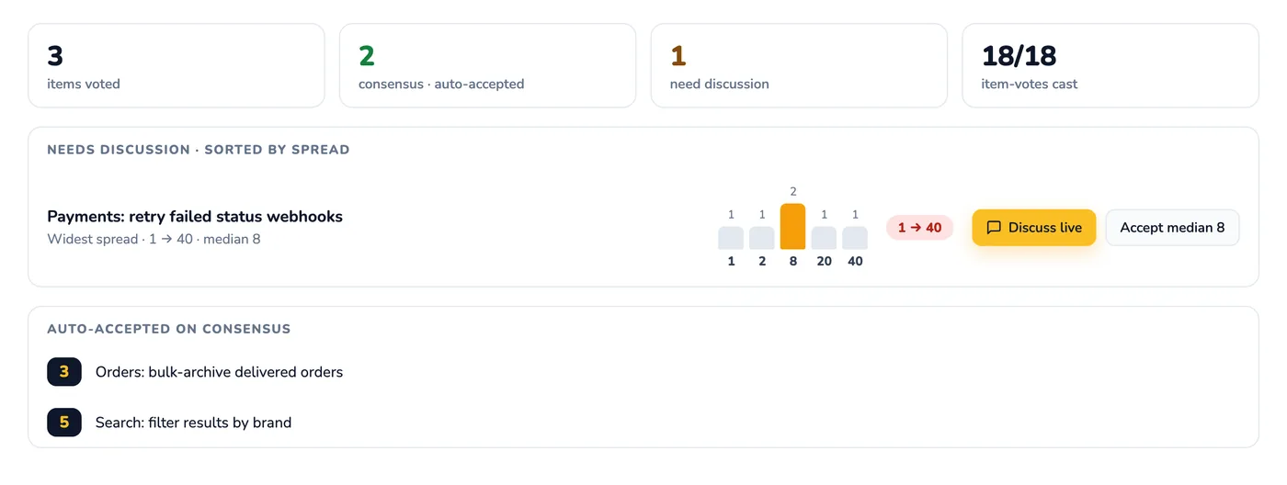Click the 18/18 item-votes cast card
Image resolution: width=1287 pixels, height=485 pixels.
click(1110, 65)
